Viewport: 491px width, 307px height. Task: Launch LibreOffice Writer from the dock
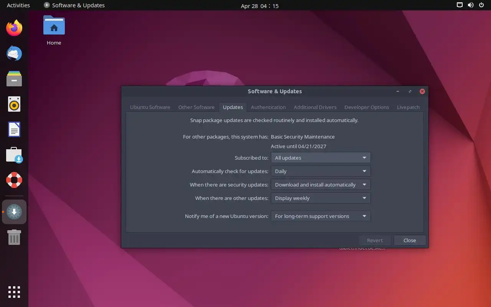click(x=14, y=129)
